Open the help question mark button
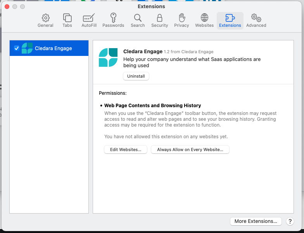 point(290,221)
